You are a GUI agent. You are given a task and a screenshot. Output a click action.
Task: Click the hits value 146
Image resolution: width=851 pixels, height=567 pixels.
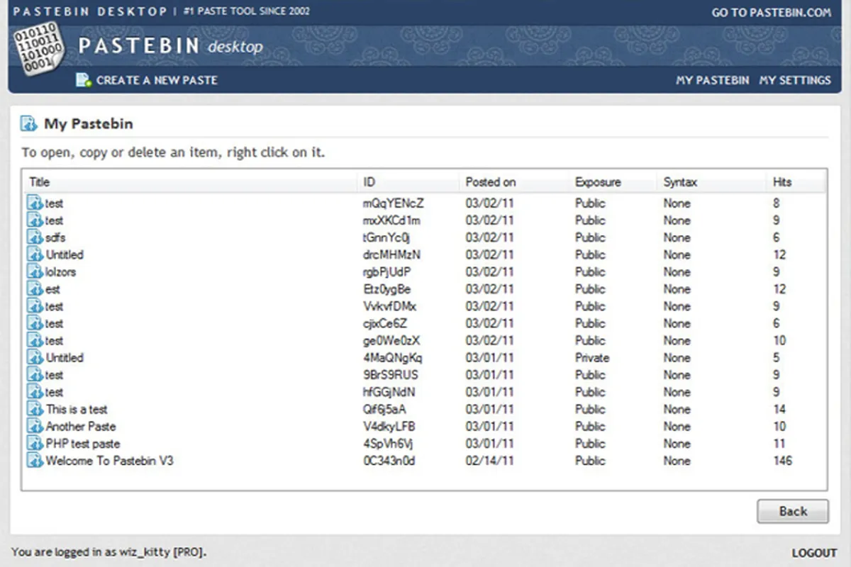(x=783, y=461)
